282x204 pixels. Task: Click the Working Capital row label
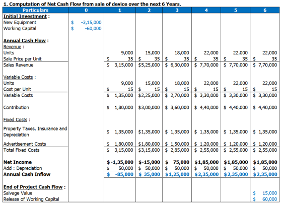point(20,29)
